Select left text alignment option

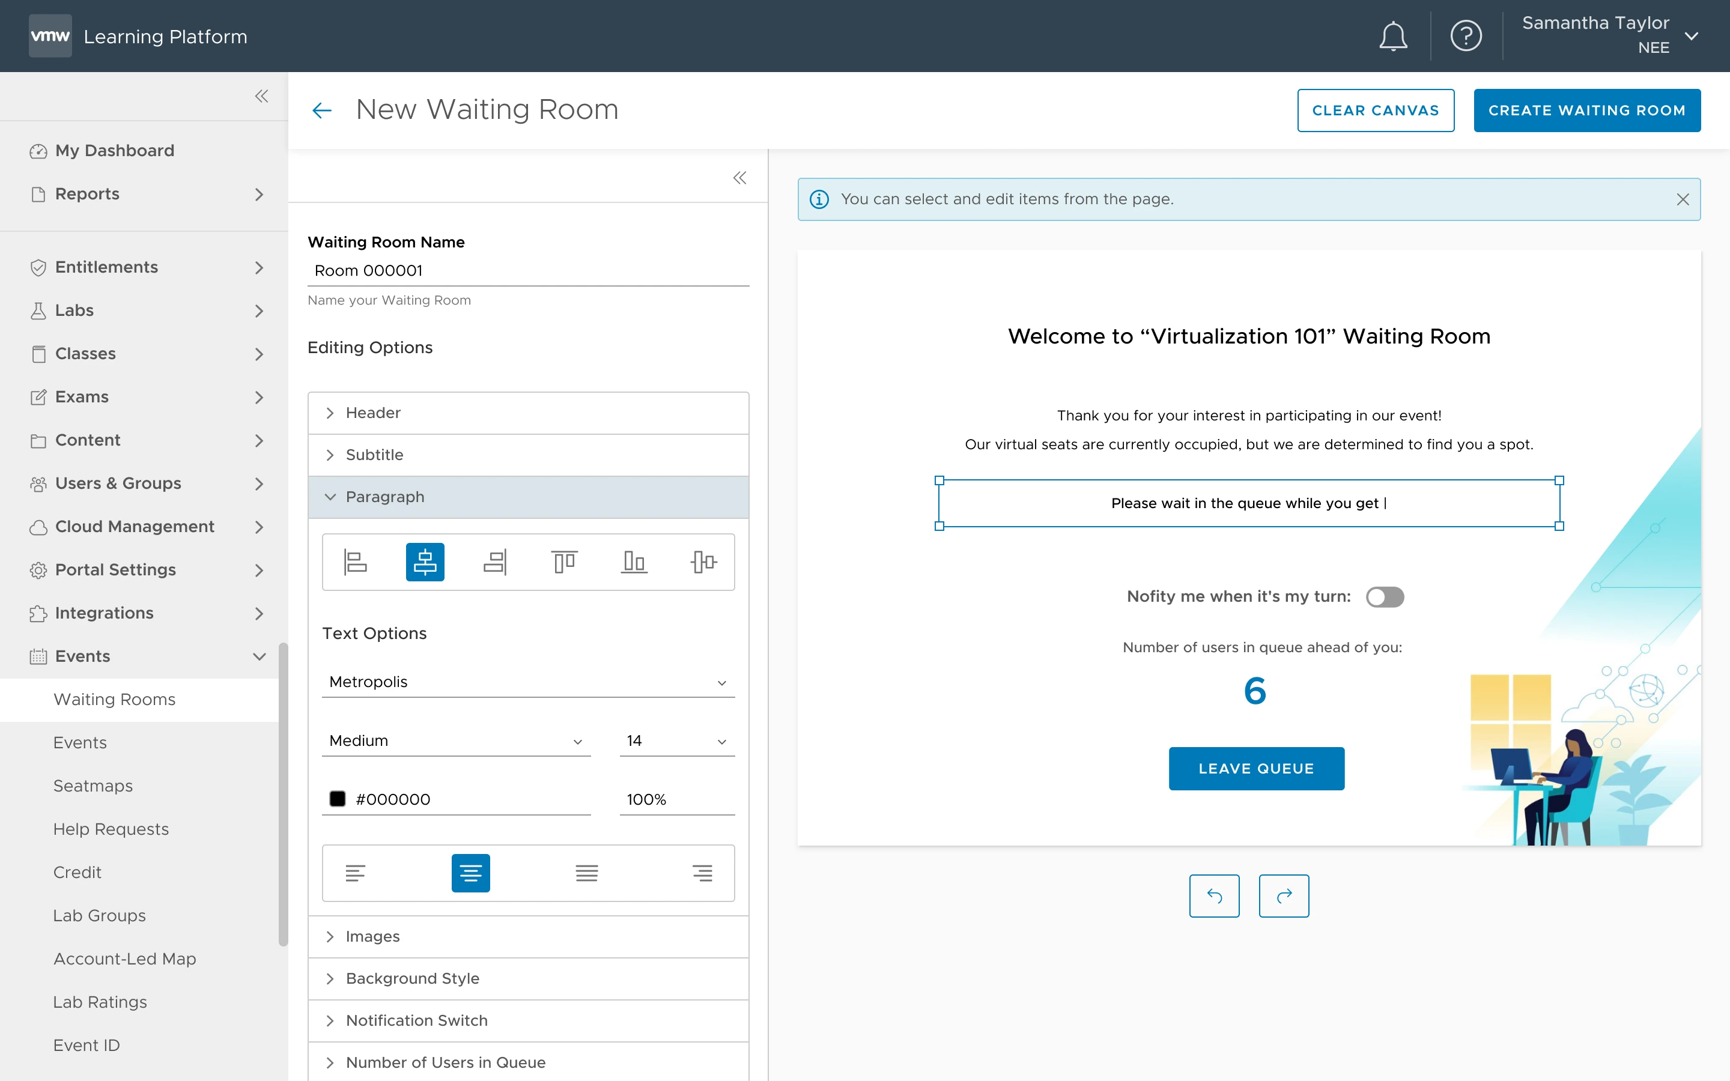(x=356, y=872)
